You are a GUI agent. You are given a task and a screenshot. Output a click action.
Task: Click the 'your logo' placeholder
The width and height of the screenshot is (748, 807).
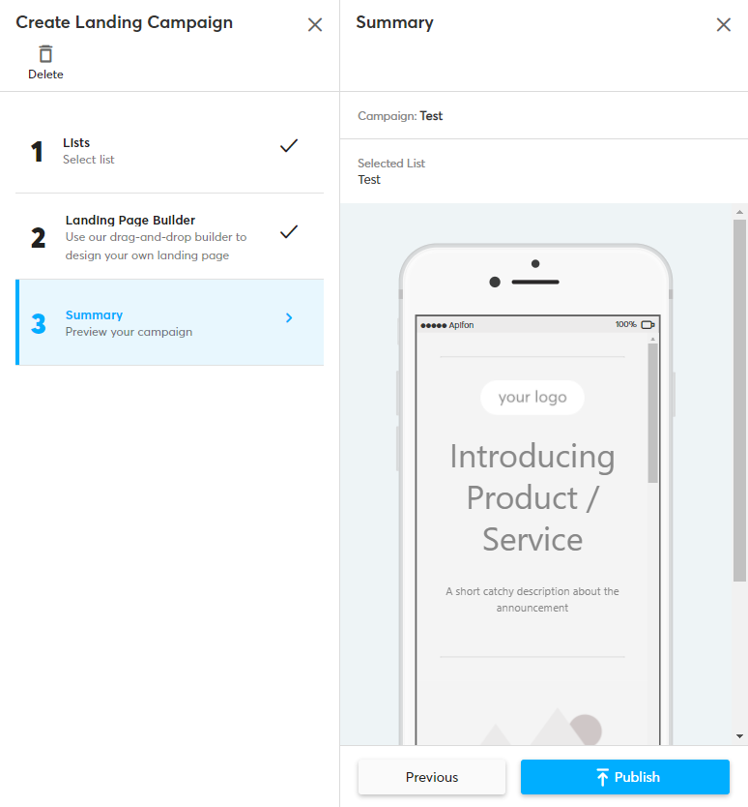532,398
